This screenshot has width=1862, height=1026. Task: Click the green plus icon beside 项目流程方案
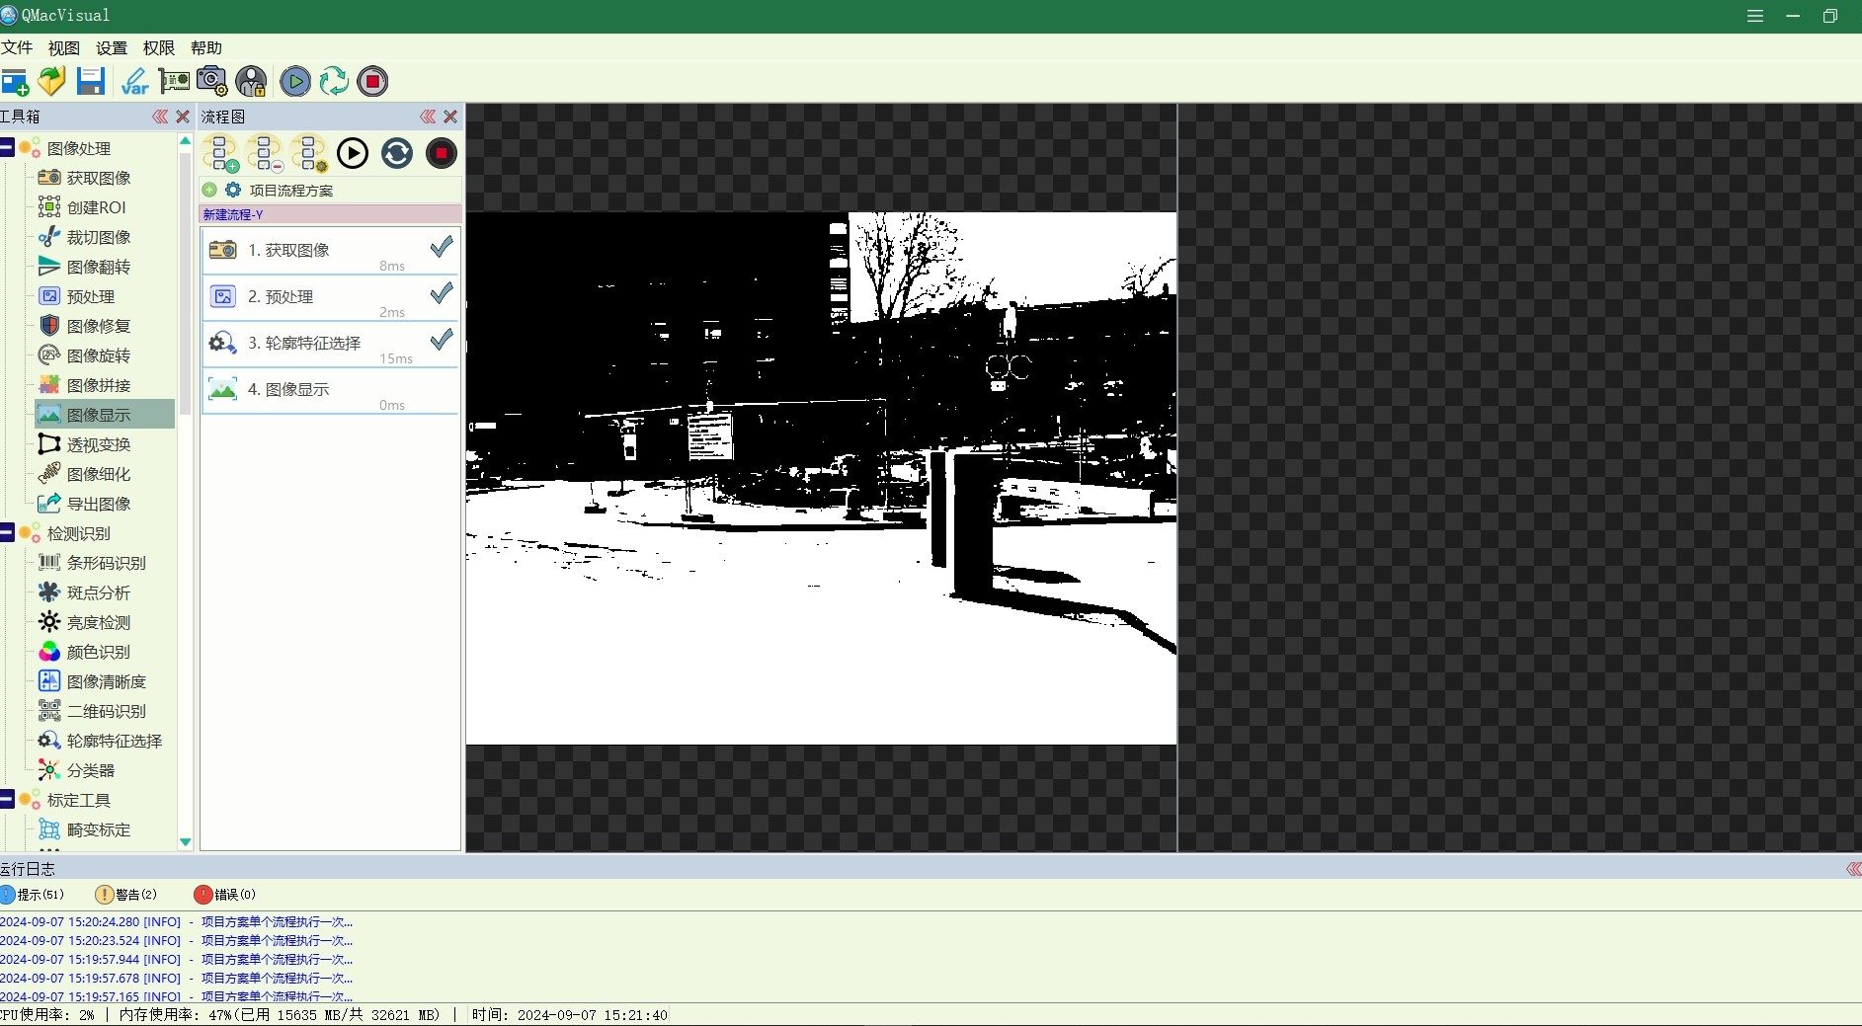(209, 190)
